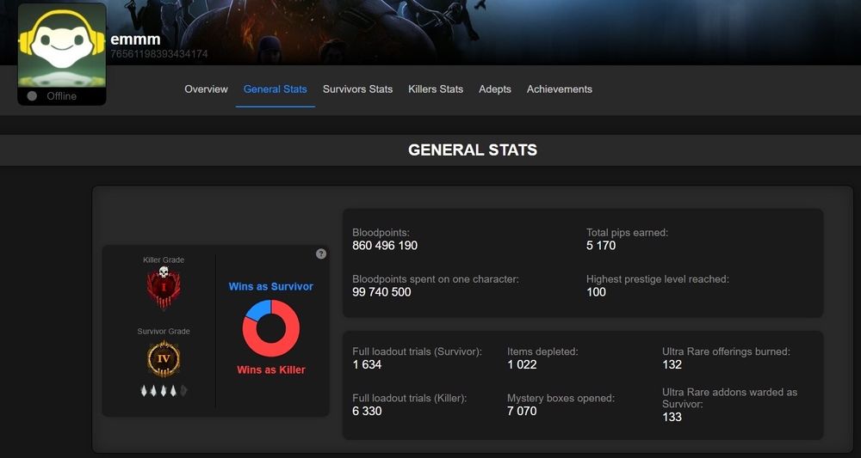Click Full loadout trials Survivor value 1 634
This screenshot has width=861, height=458.
pyautogui.click(x=367, y=364)
